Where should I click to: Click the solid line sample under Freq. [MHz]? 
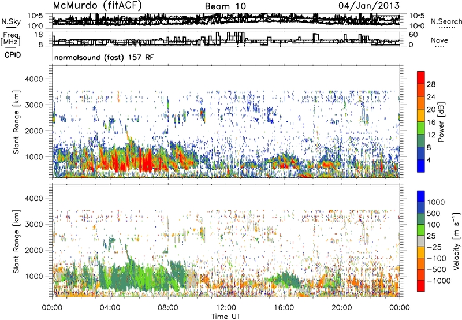pyautogui.click(x=11, y=47)
